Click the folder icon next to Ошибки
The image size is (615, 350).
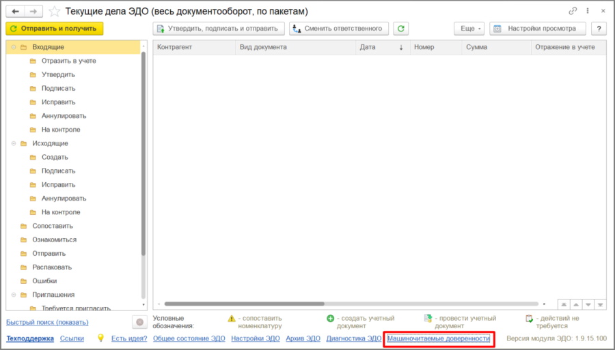tap(23, 281)
